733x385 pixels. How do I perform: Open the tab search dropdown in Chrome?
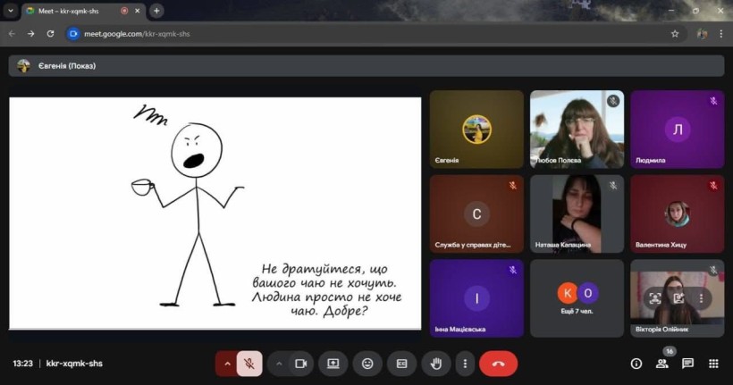tap(11, 11)
